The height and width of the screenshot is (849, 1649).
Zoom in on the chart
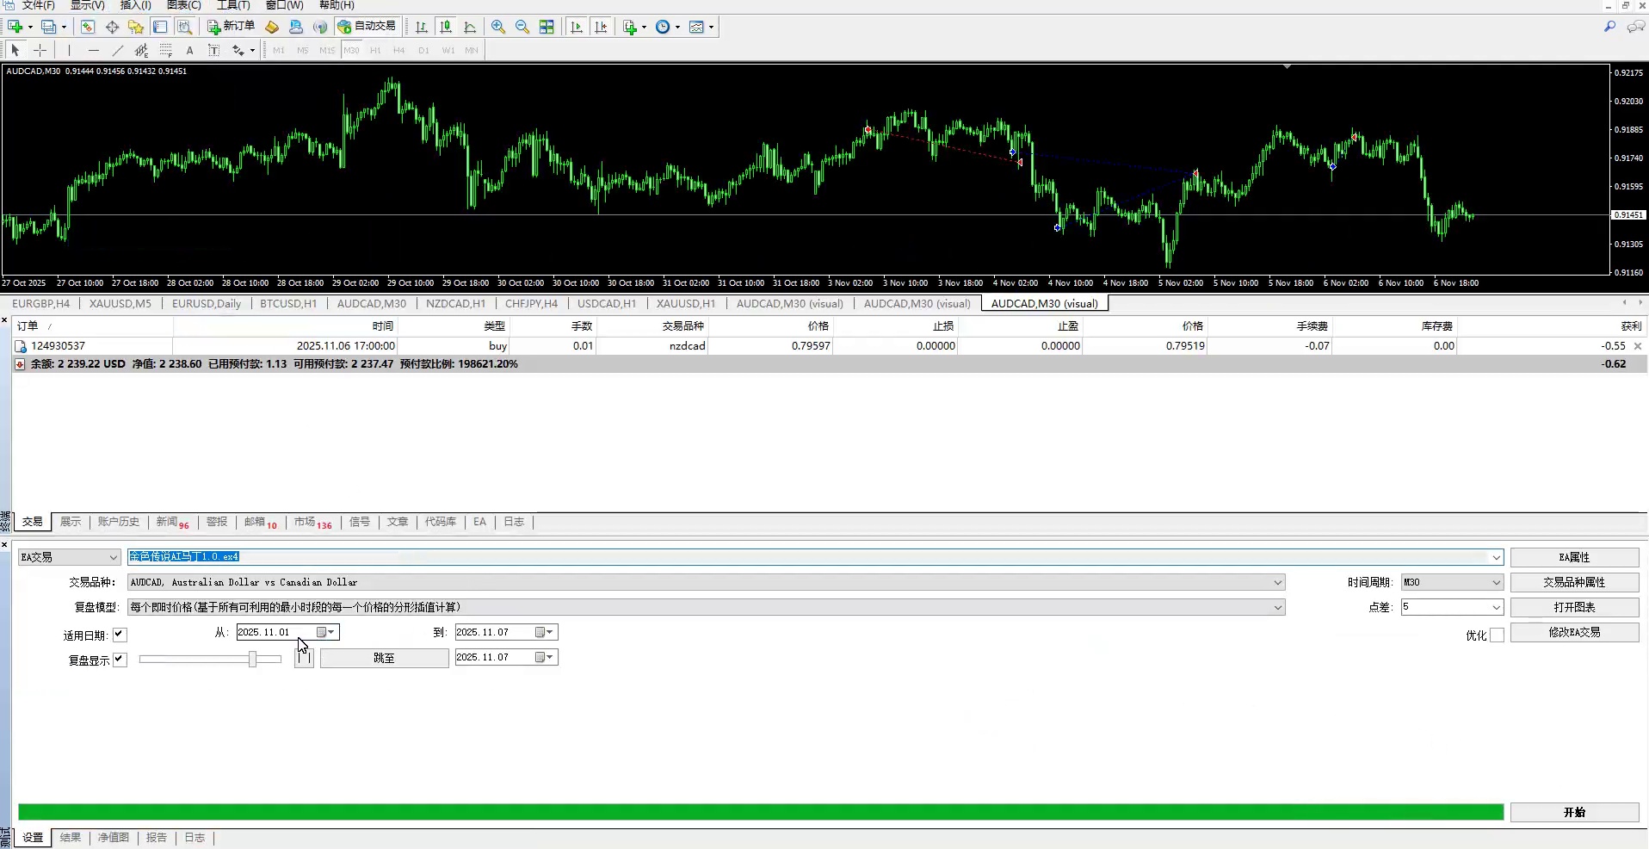click(x=498, y=27)
